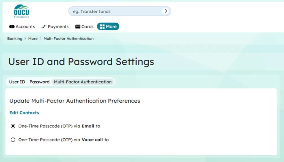Open the Accounts menu
Viewport: 284px width, 162px height.
25,27
